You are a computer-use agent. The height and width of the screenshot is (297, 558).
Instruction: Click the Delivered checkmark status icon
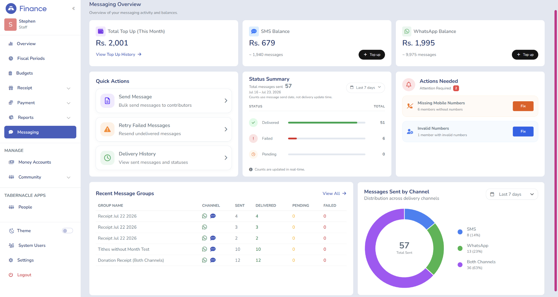(x=253, y=123)
